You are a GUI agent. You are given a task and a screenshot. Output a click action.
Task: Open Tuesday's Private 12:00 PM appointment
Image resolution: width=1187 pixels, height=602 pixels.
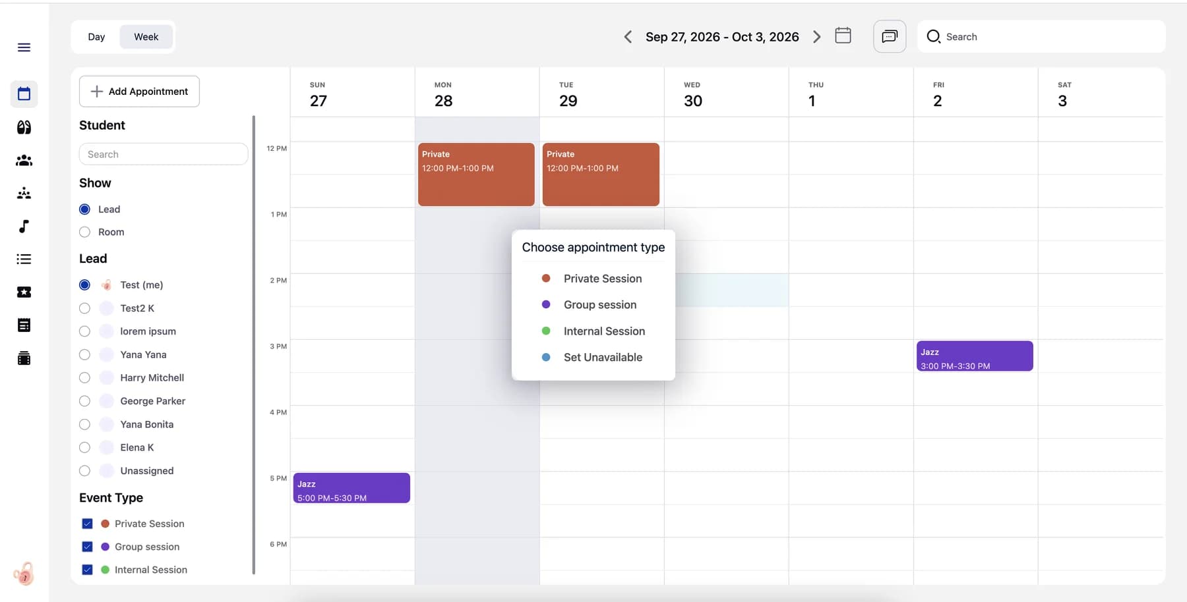point(601,175)
